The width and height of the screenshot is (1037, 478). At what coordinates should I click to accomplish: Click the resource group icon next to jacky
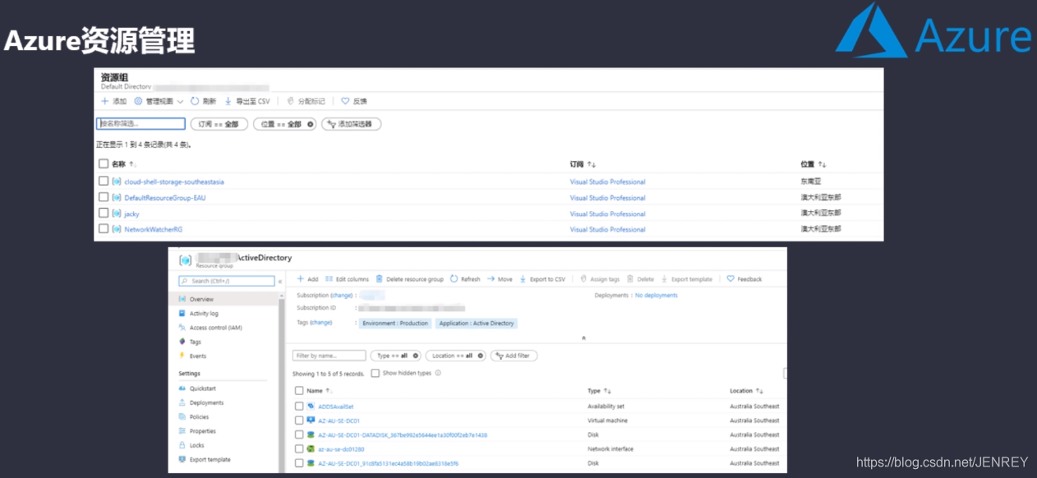[117, 214]
